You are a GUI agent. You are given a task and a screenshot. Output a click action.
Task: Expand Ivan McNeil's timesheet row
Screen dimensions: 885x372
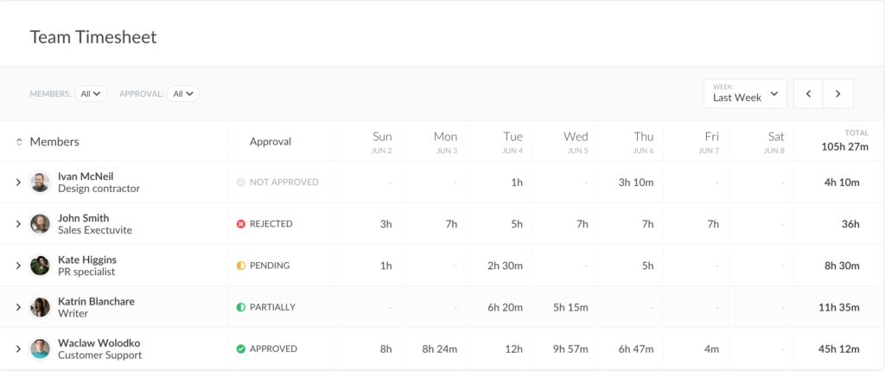(x=18, y=183)
